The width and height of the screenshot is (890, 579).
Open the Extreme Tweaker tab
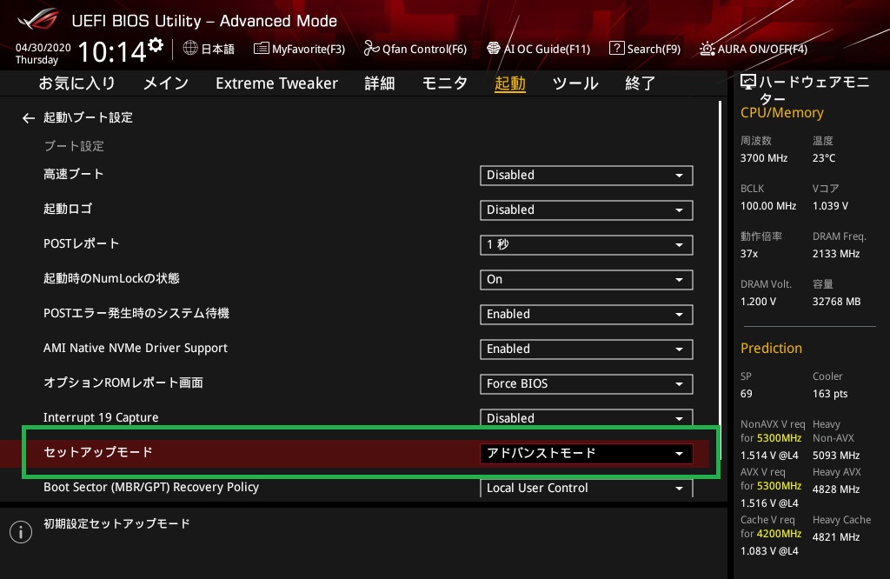277,83
